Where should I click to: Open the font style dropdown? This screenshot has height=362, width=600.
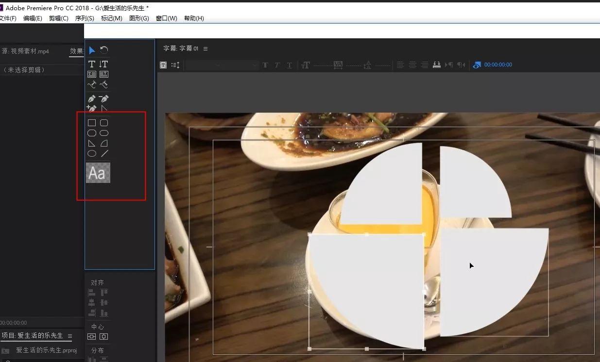pyautogui.click(x=241, y=65)
